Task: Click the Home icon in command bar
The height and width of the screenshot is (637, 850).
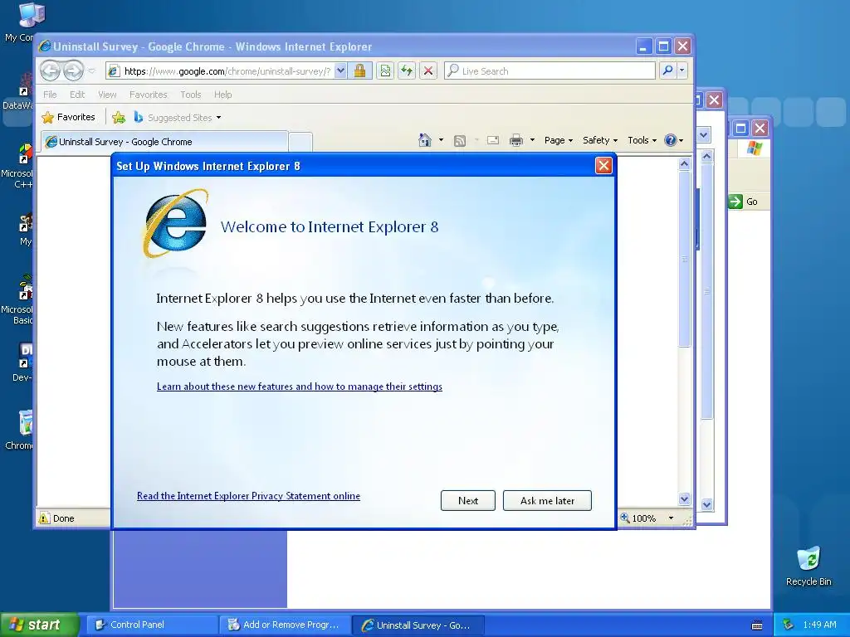Action: 425,140
